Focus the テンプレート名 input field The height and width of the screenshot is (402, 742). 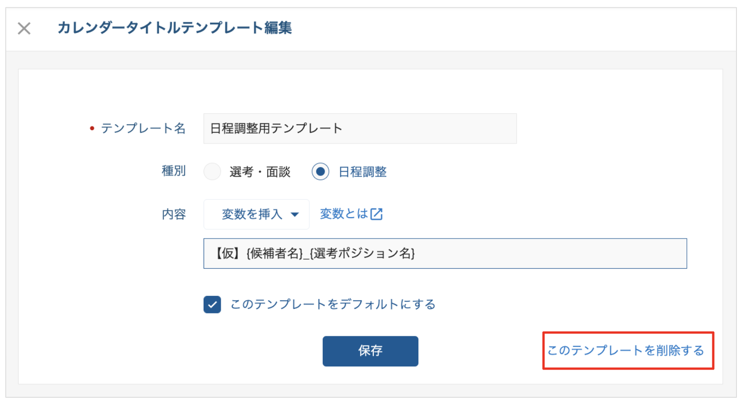pyautogui.click(x=360, y=129)
